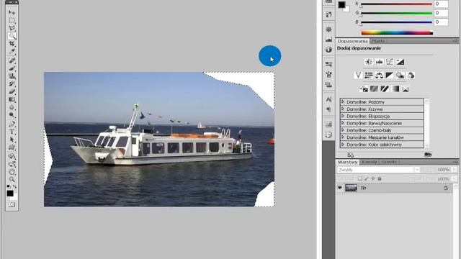Select the Rectangular Marquee tool
The image size is (461, 259).
click(x=12, y=21)
